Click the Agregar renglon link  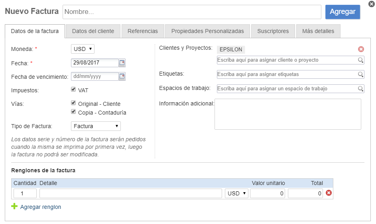pos(41,207)
